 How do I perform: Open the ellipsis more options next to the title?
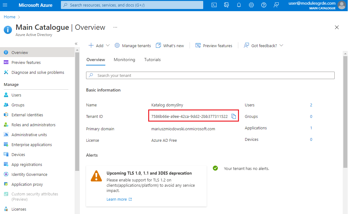[x=115, y=27]
